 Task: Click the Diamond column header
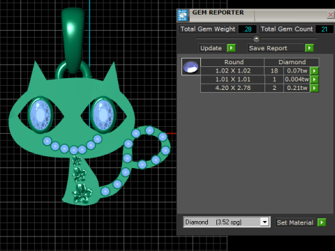coord(292,62)
